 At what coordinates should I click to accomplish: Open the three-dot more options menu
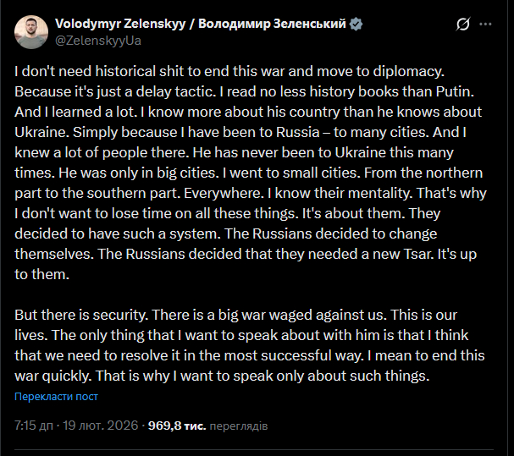pos(486,25)
